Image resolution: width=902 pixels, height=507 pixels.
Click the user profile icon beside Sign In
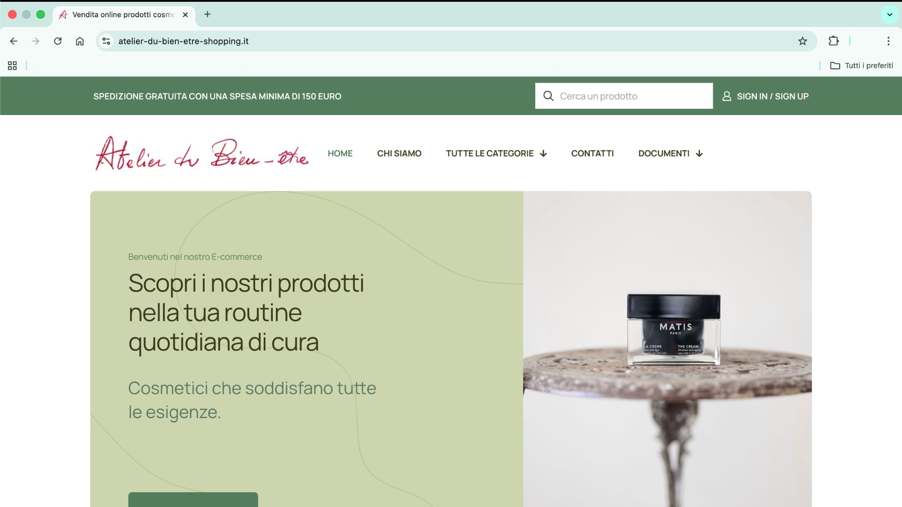[726, 96]
